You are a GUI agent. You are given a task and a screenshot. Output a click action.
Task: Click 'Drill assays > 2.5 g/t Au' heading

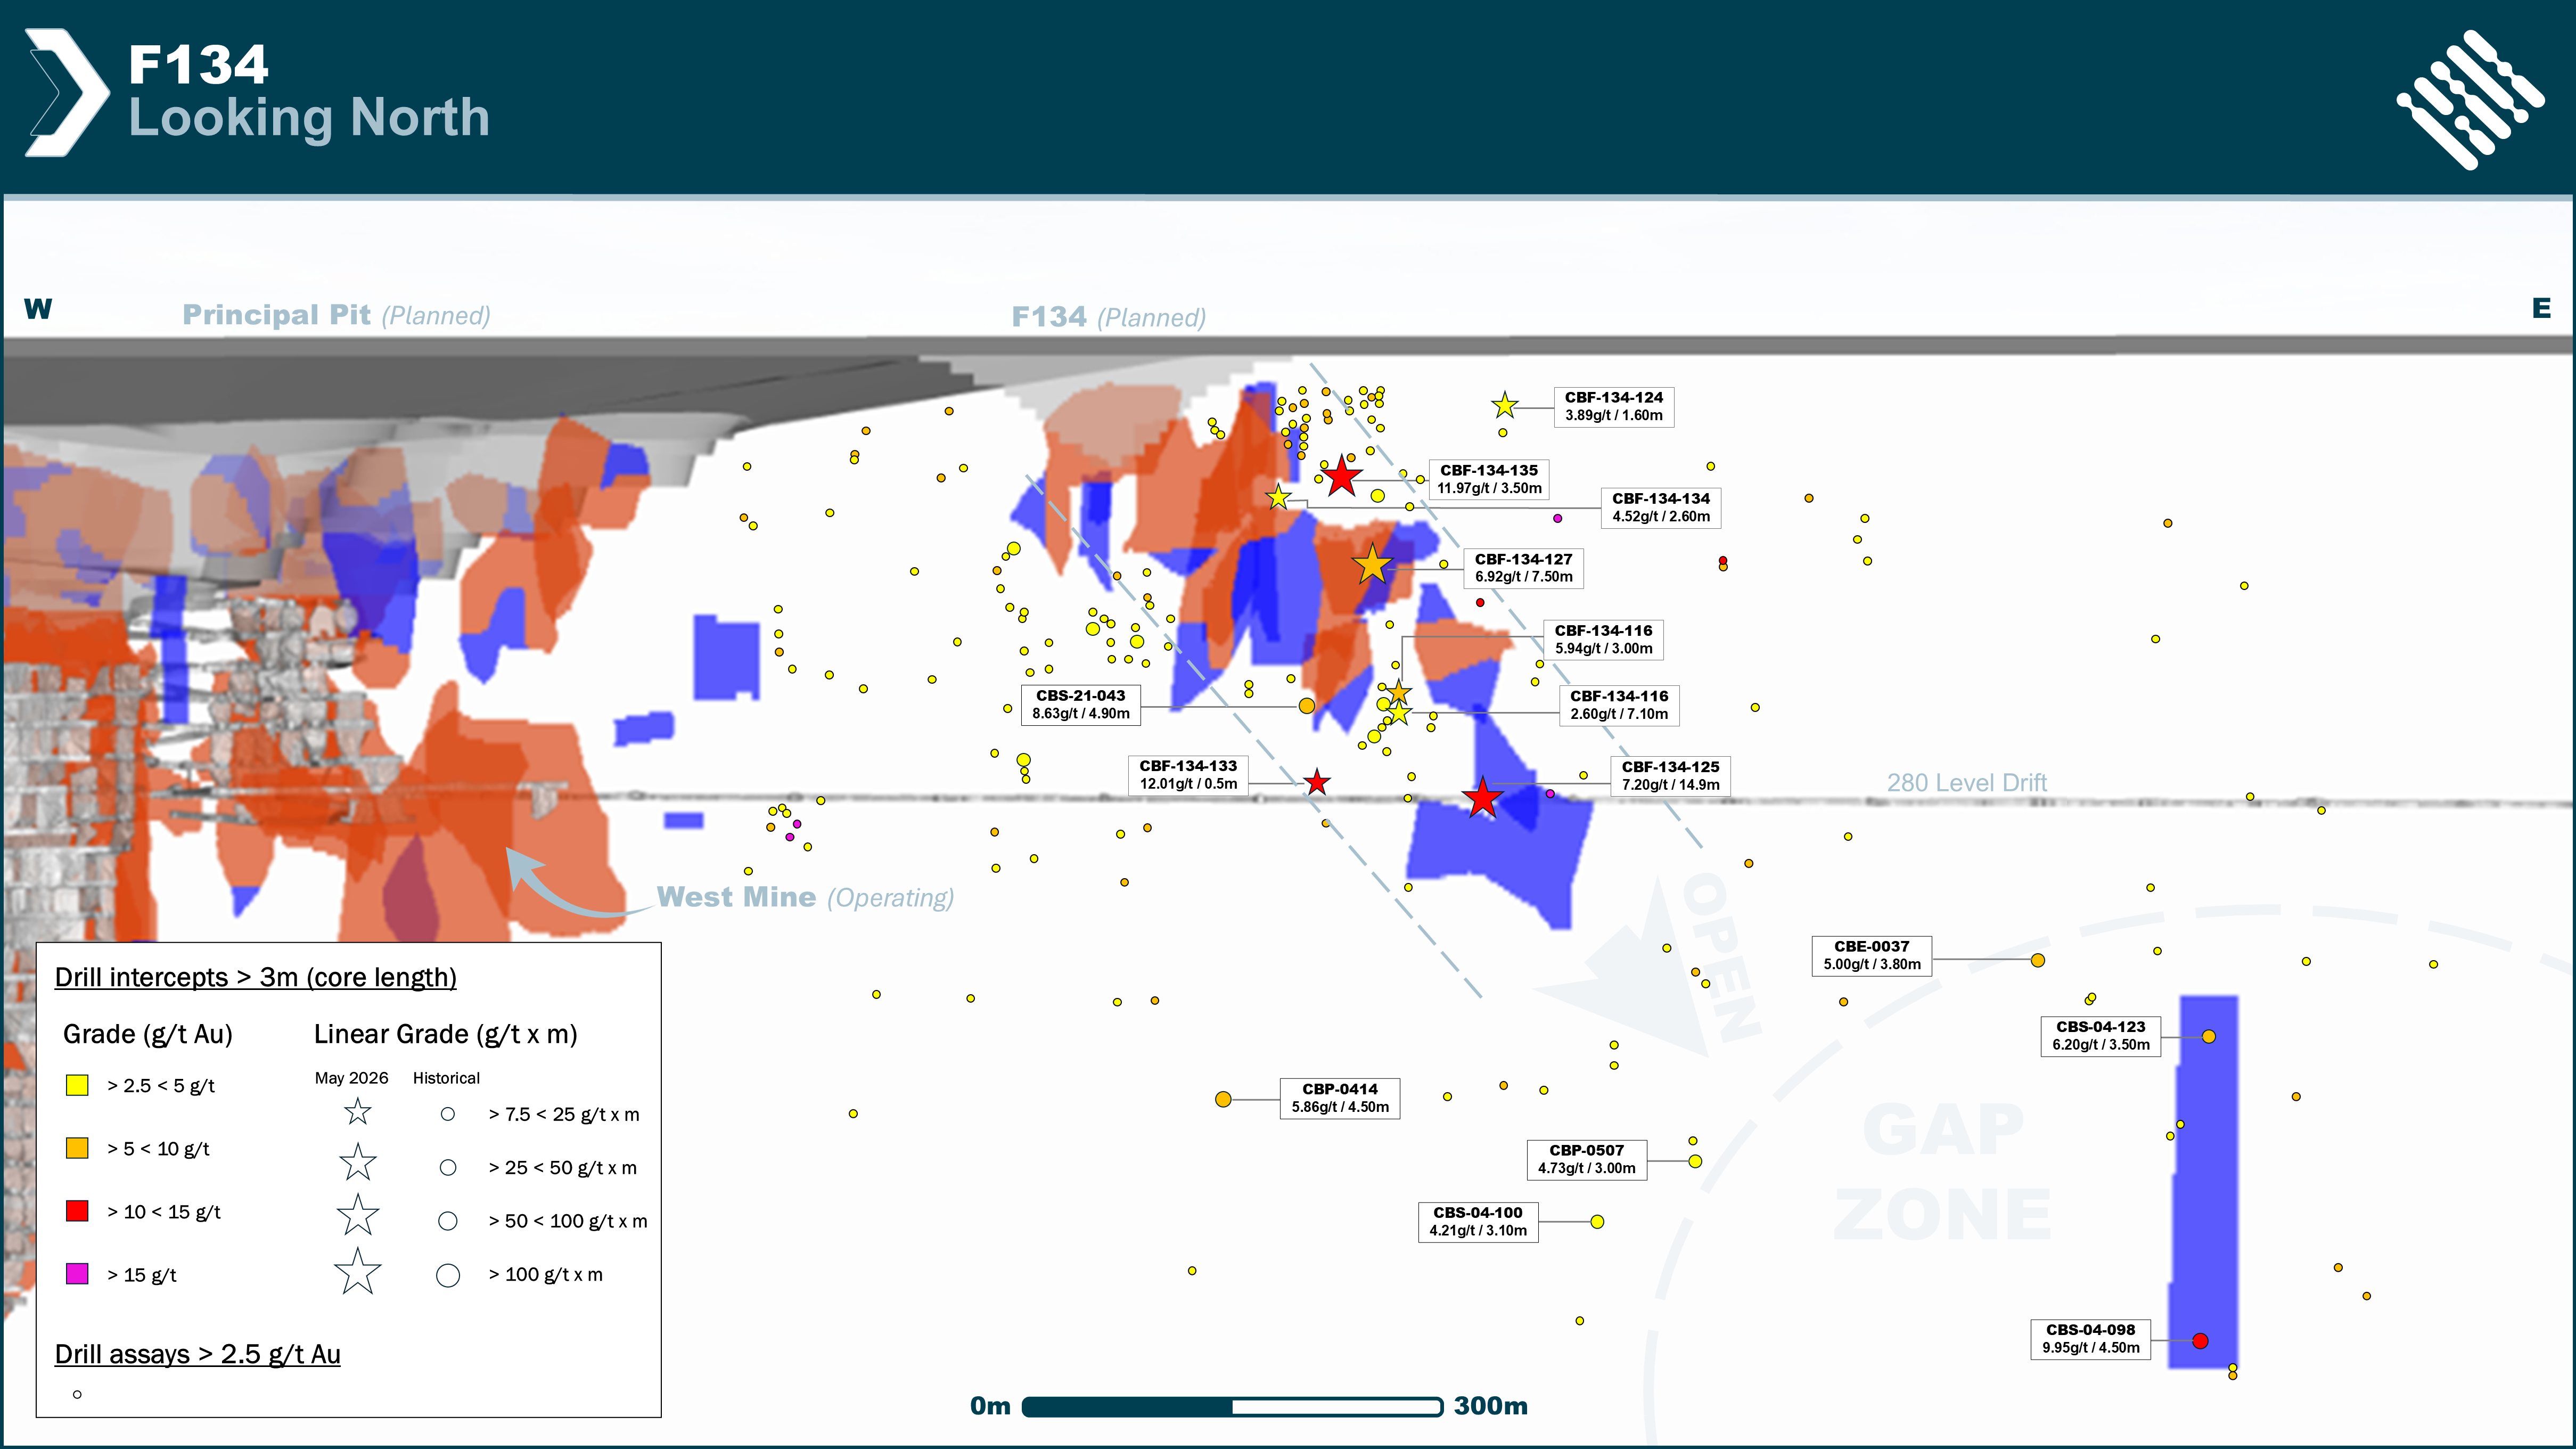pos(197,1355)
